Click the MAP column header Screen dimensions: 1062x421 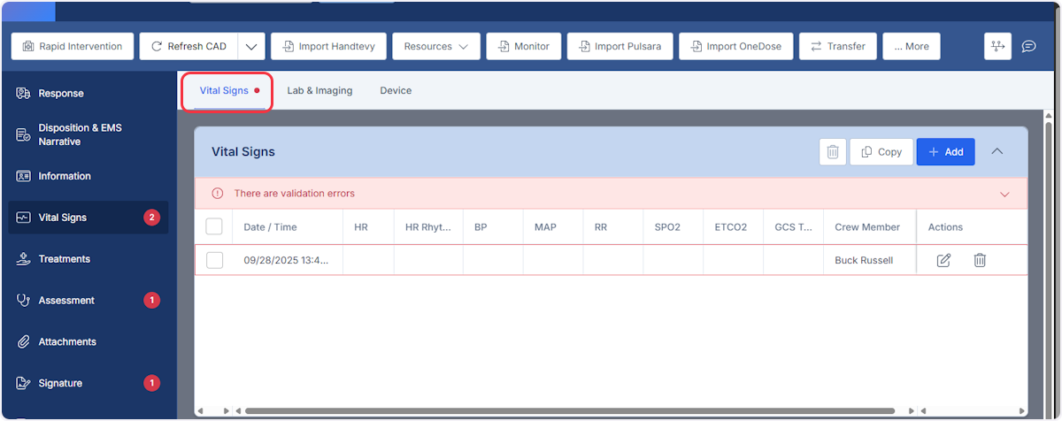click(x=553, y=227)
